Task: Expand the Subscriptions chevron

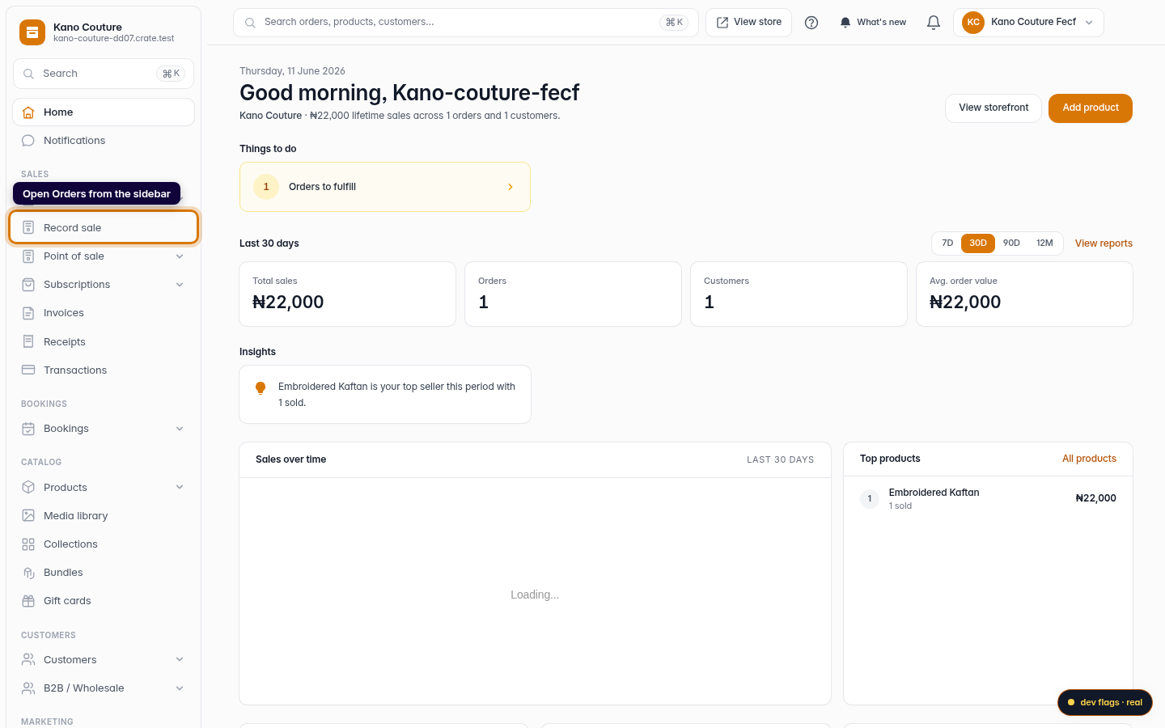Action: click(x=180, y=285)
